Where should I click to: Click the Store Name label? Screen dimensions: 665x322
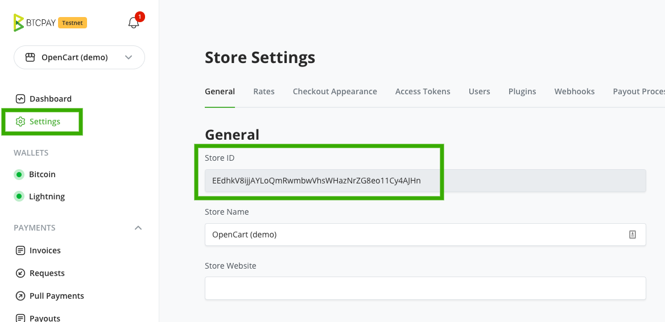[227, 212]
